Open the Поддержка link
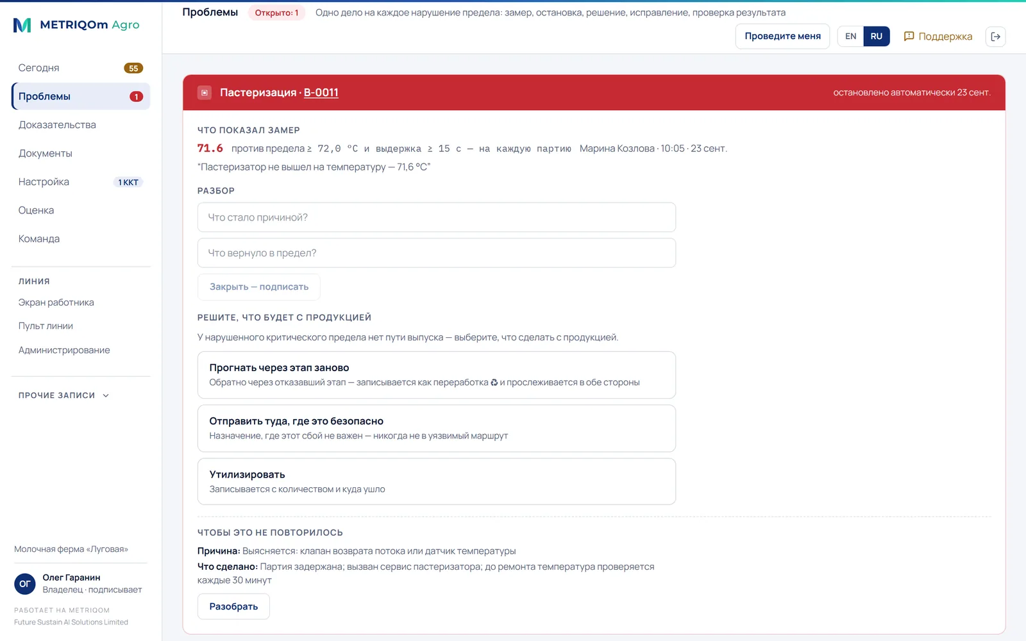Image resolution: width=1026 pixels, height=641 pixels. pyautogui.click(x=938, y=37)
